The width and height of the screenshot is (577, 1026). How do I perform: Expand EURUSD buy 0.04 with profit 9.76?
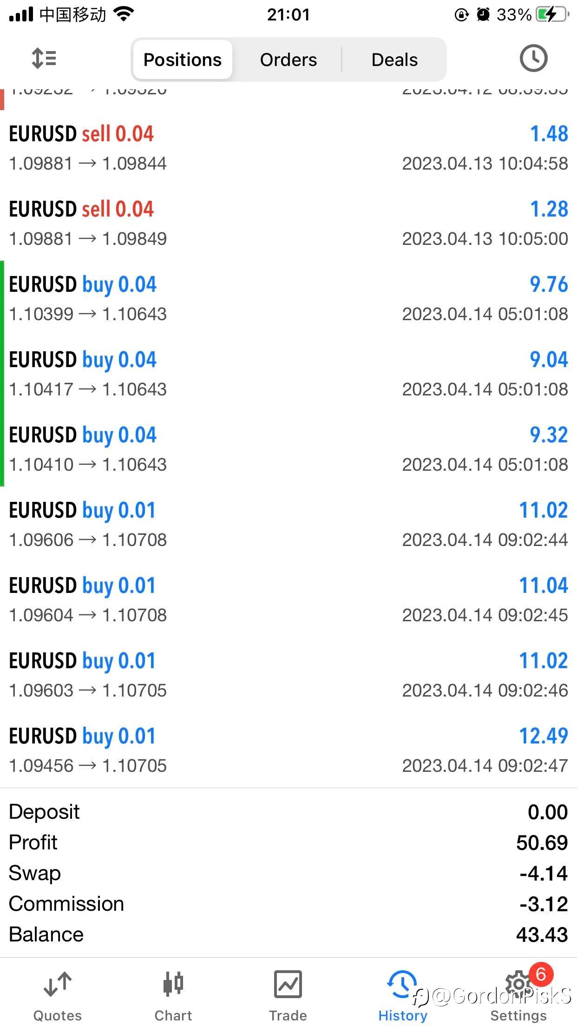288,299
